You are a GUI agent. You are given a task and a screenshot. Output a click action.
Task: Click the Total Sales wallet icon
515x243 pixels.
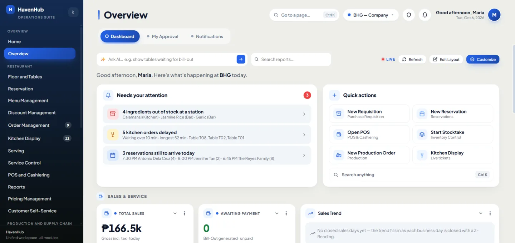(x=107, y=213)
